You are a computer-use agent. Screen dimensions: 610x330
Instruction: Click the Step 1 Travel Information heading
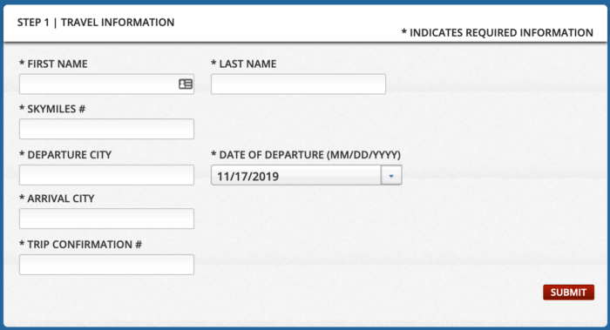point(96,23)
